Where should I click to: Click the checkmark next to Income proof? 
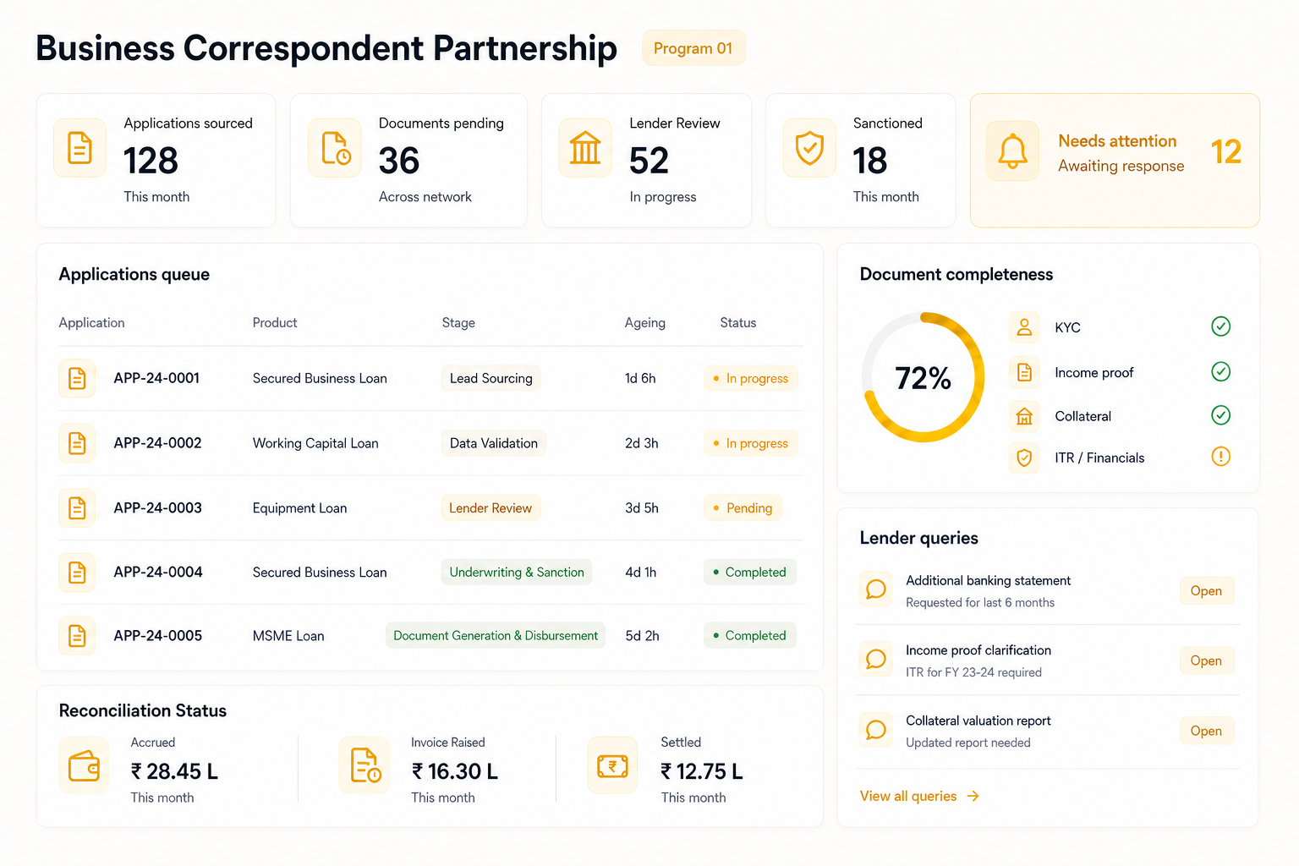pyautogui.click(x=1220, y=371)
